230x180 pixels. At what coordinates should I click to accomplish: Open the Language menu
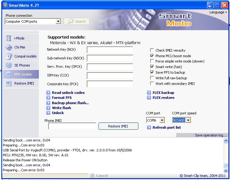218,12
